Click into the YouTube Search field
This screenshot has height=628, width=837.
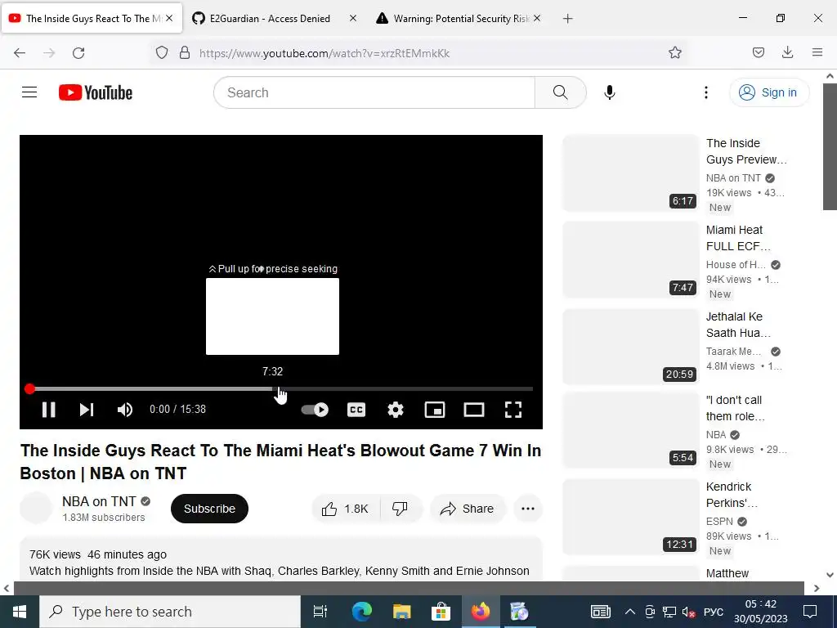pos(374,92)
